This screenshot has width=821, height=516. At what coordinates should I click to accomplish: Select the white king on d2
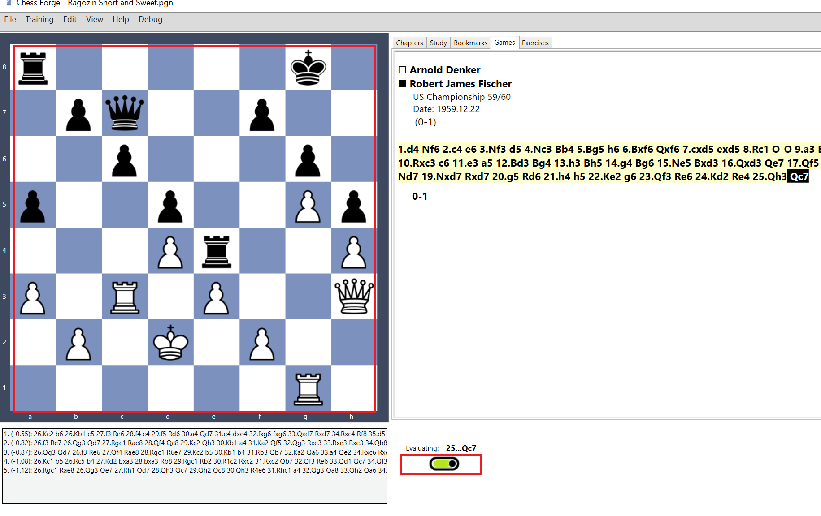170,343
